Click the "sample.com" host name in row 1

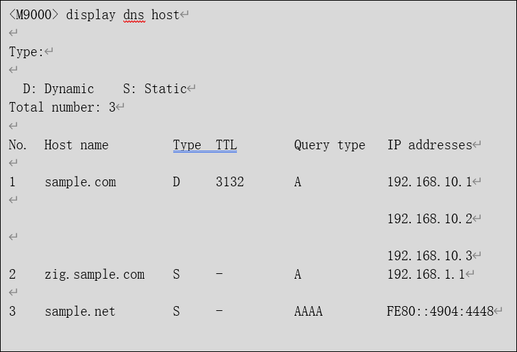(x=80, y=182)
